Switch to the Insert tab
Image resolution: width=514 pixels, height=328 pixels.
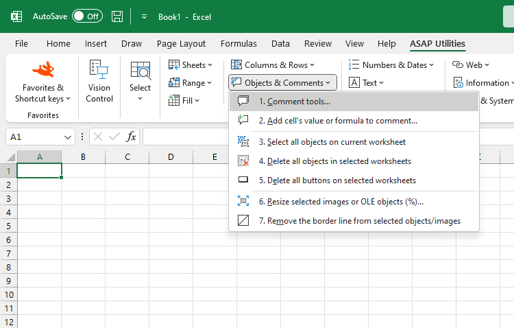click(96, 44)
